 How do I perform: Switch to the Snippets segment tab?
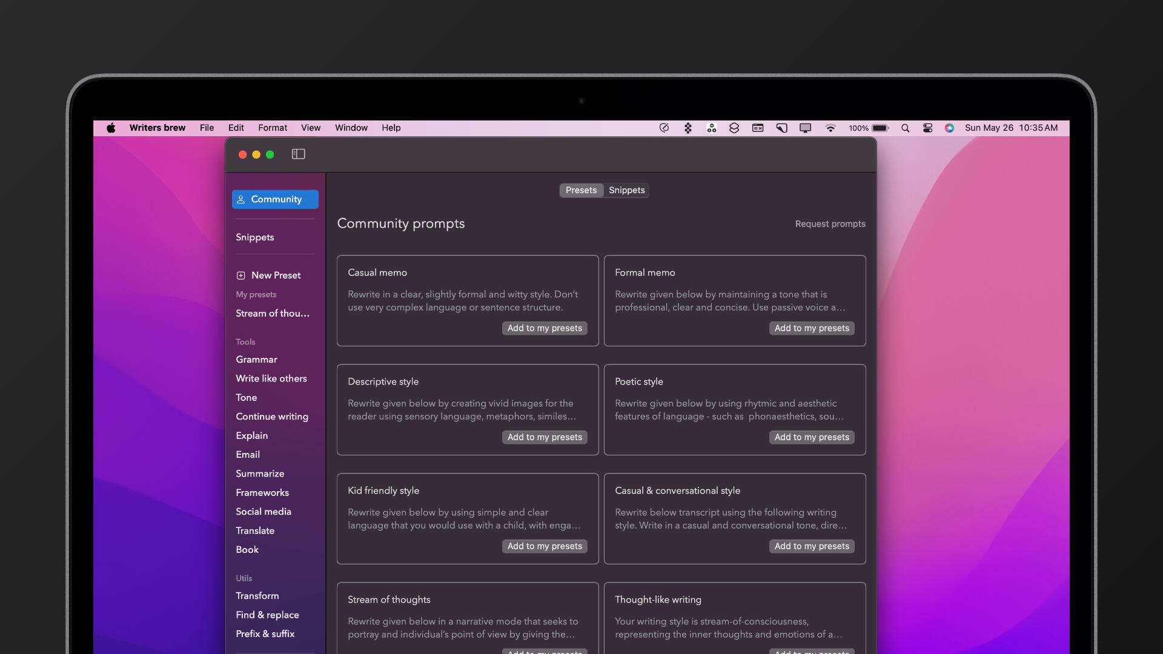click(626, 190)
